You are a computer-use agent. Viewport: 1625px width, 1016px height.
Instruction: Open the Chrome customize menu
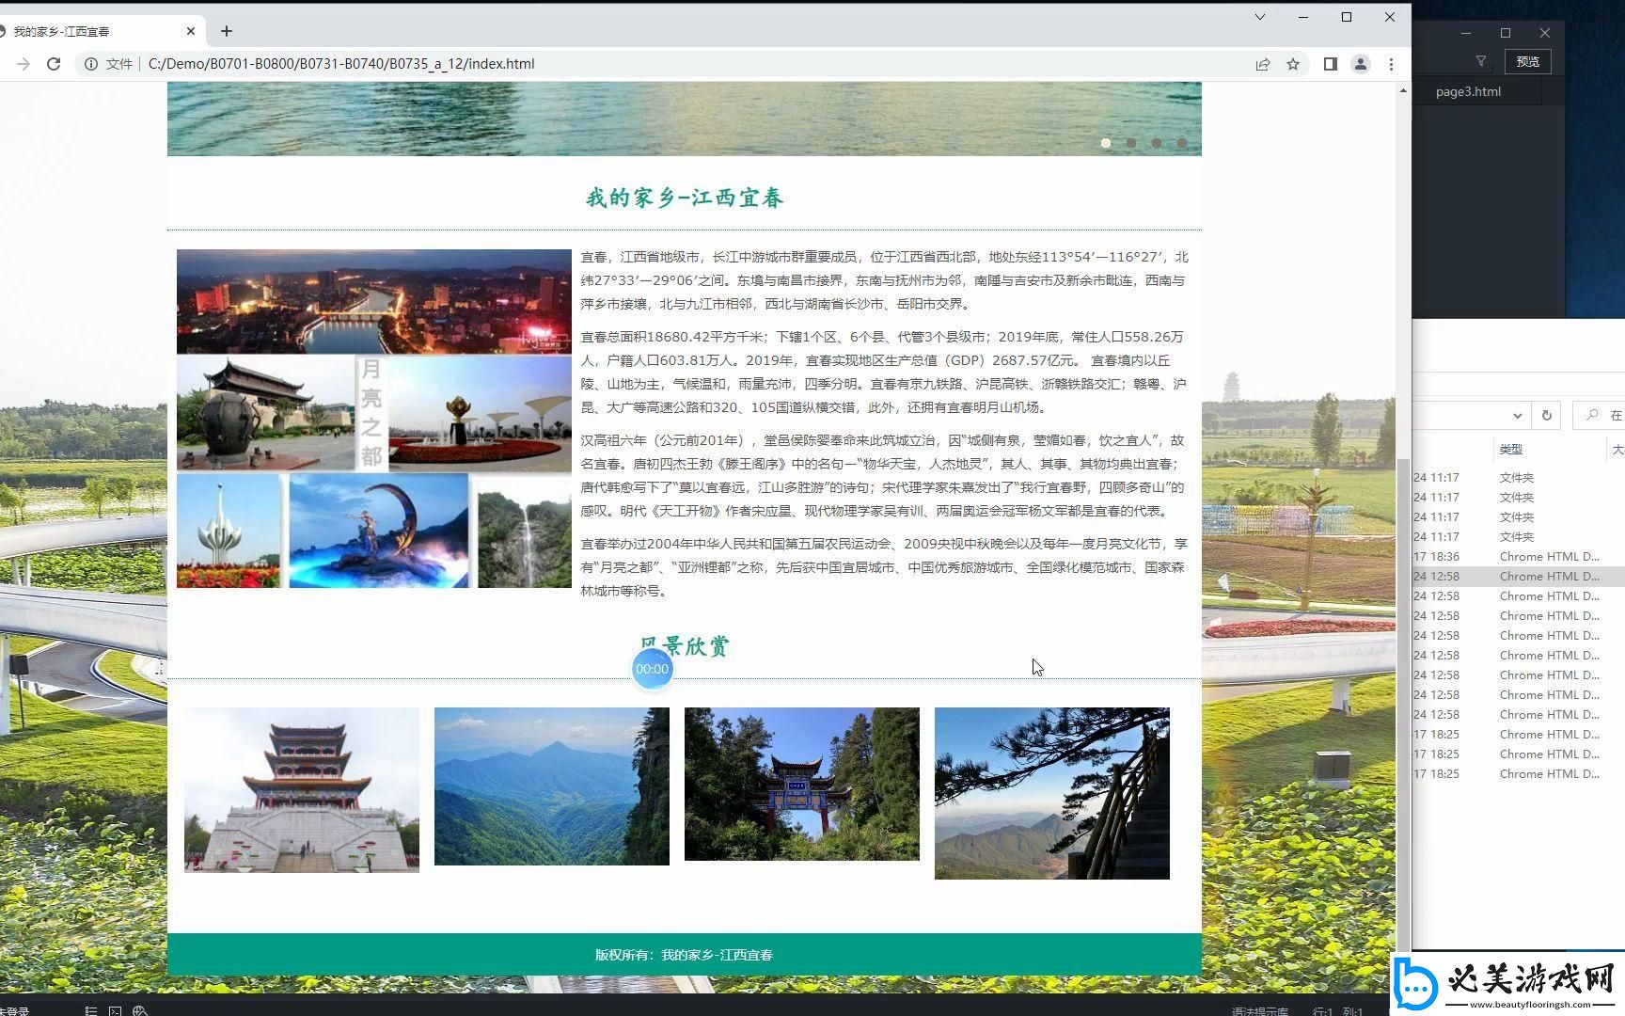pos(1393,64)
